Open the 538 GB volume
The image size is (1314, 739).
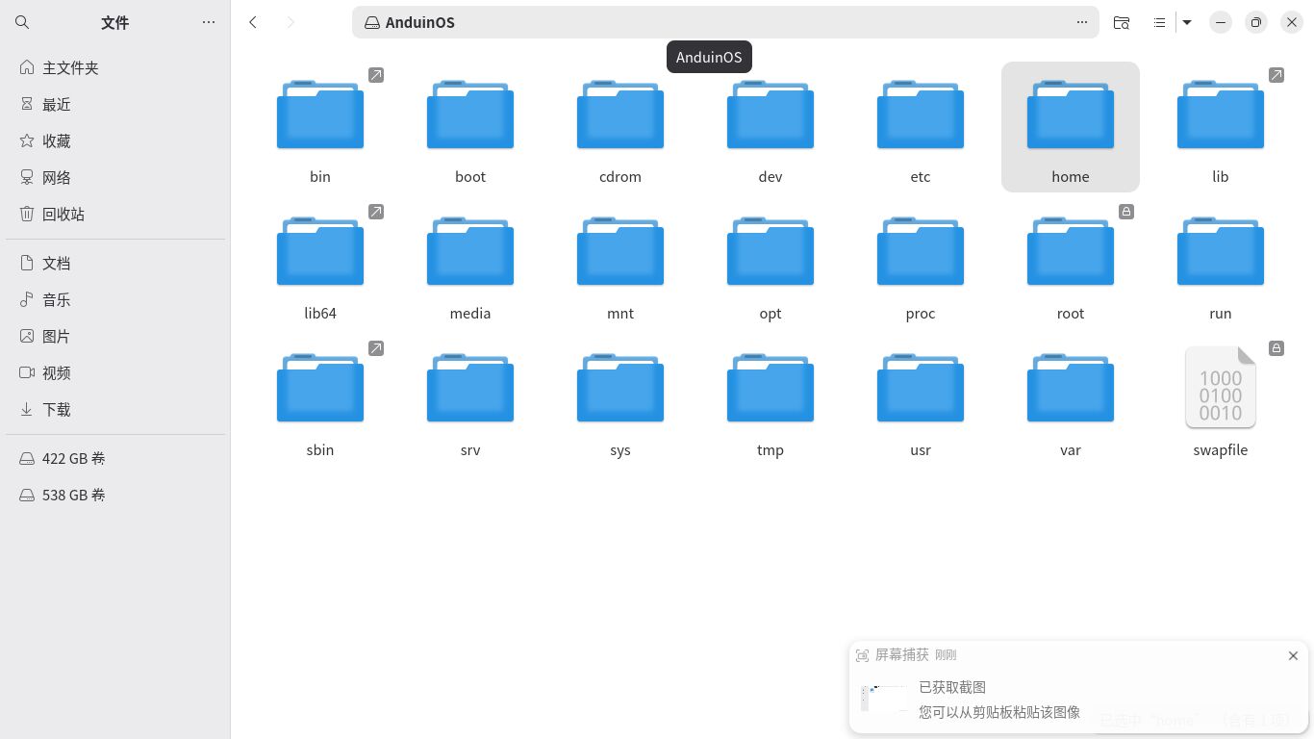pyautogui.click(x=73, y=495)
